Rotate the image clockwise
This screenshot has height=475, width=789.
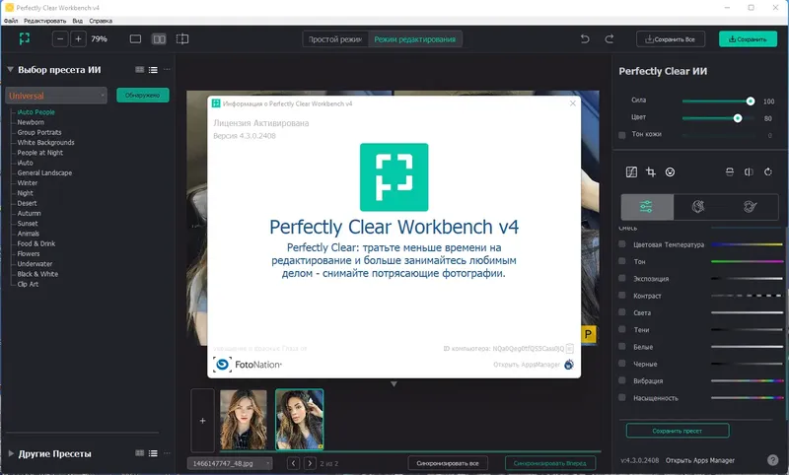[x=768, y=171]
